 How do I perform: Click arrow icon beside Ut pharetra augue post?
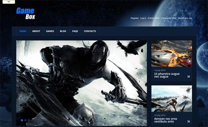pyautogui.click(x=188, y=77)
